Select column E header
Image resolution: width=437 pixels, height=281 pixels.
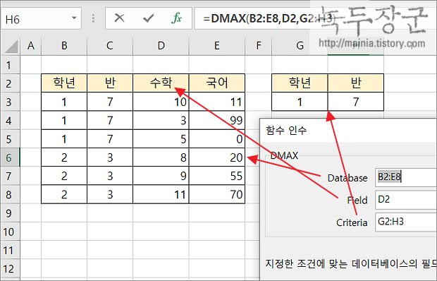coord(217,45)
